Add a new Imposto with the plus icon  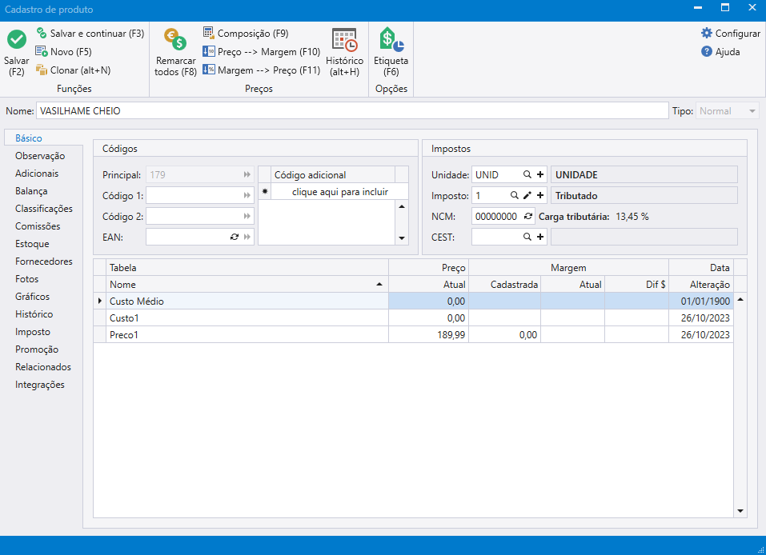click(540, 195)
